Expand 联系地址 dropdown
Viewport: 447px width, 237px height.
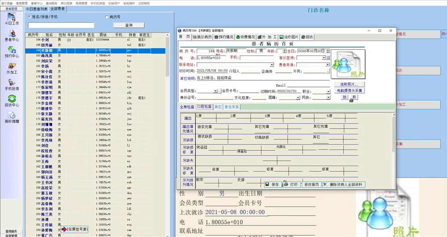point(272,65)
